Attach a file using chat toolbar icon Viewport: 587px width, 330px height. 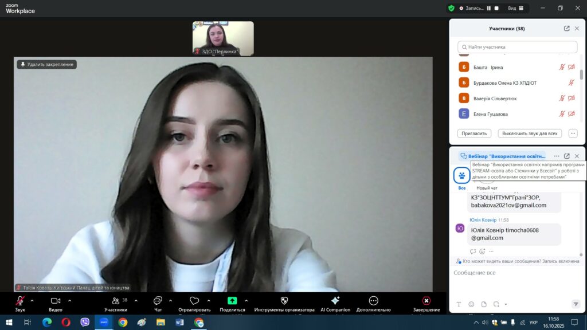pos(484,304)
